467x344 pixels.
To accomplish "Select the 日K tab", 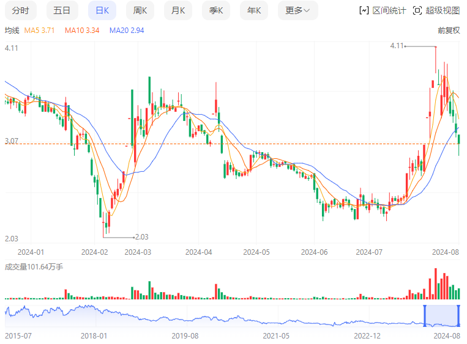I will coord(102,11).
